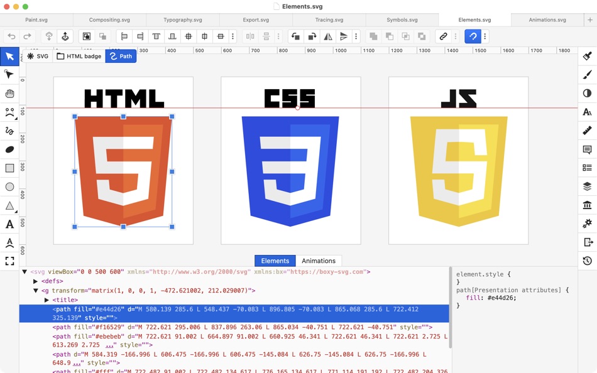Add a new document tab
Viewport: 597px width, 373px height.
pos(590,20)
